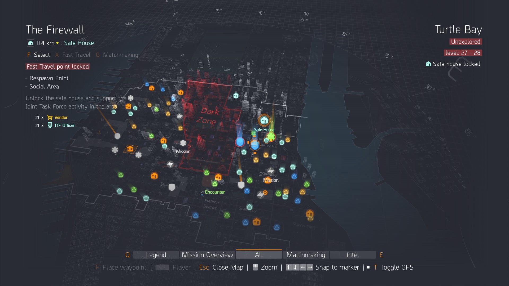Select the green asterisk marker near Murray Hill
This screenshot has height=286, width=509.
pos(271,137)
